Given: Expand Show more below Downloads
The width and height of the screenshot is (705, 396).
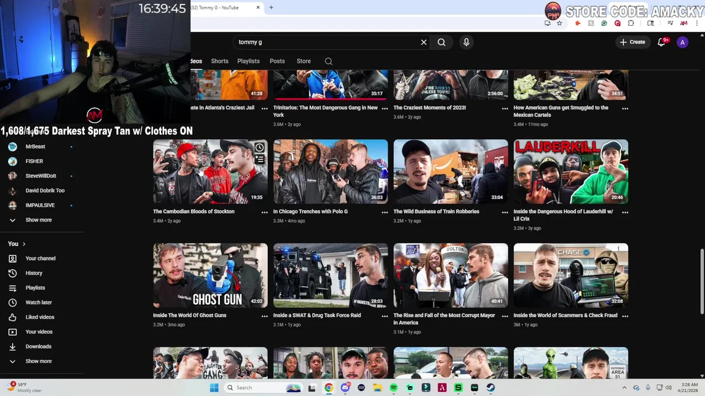Looking at the screenshot, I should 39,361.
